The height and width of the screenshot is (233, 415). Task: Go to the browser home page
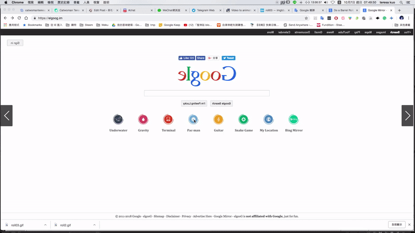pos(26,18)
